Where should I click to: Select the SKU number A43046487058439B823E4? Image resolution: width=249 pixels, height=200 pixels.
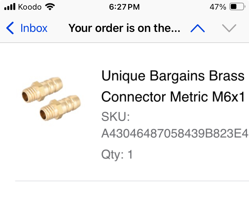click(175, 134)
